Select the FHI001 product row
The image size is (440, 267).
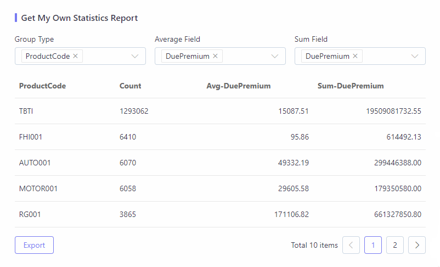[x=220, y=137]
